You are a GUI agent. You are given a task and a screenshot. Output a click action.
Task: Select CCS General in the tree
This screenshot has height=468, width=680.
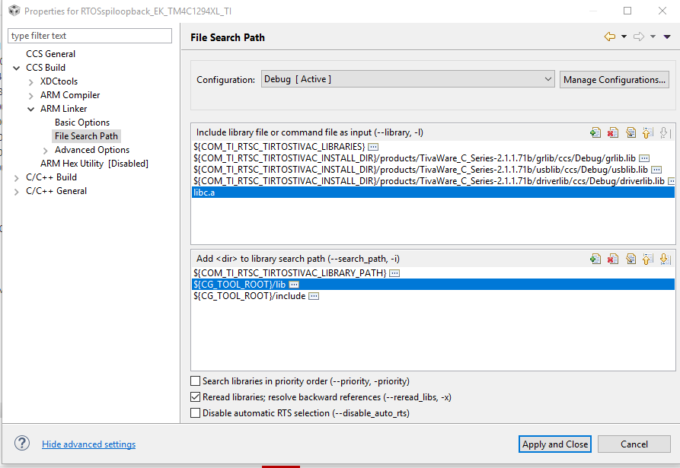coord(51,54)
